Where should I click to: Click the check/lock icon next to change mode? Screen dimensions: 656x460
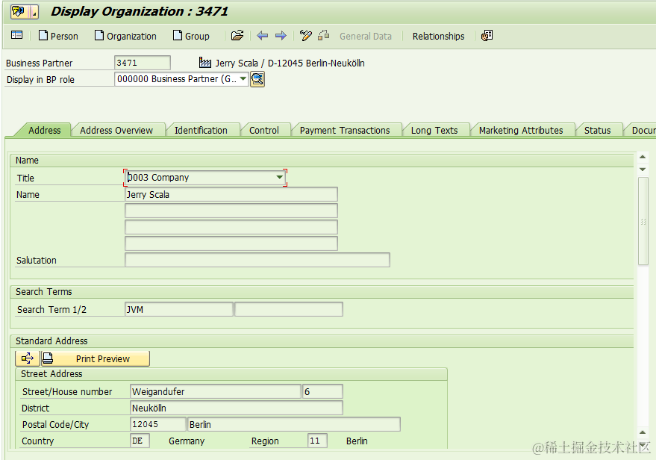pyautogui.click(x=323, y=36)
